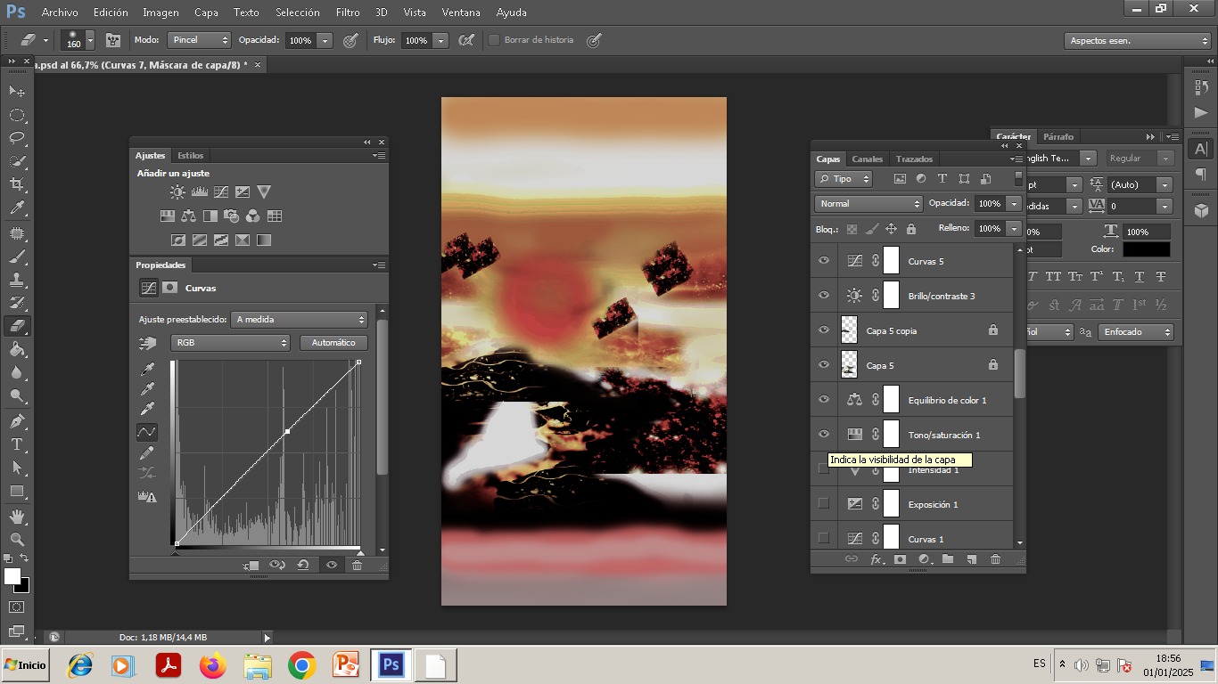
Task: Hide the Equilibrio de color 1 layer
Action: [824, 400]
